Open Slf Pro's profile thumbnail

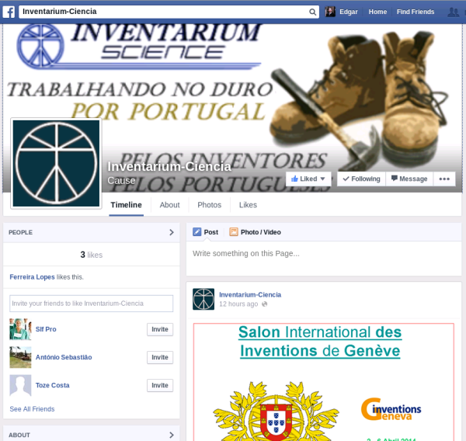tap(20, 329)
